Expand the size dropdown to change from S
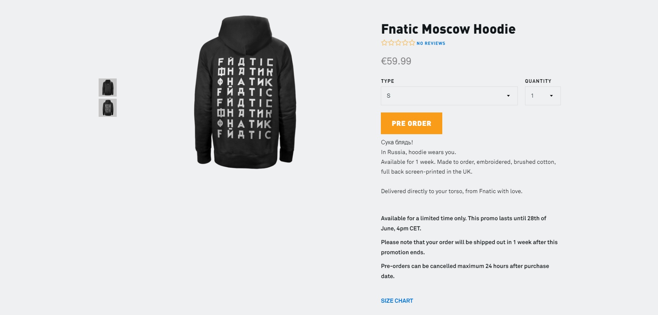 (x=449, y=96)
